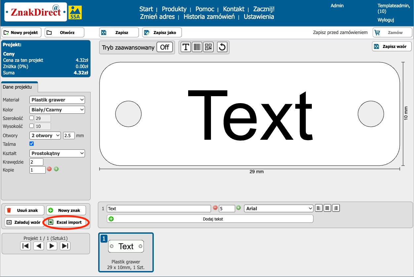This screenshot has width=414, height=277.
Task: Align text left using alignment icon
Action: 319,208
